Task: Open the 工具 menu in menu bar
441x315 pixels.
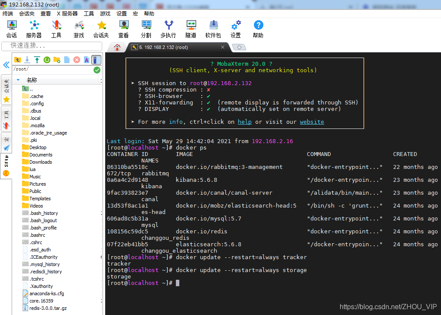Action: (x=89, y=14)
